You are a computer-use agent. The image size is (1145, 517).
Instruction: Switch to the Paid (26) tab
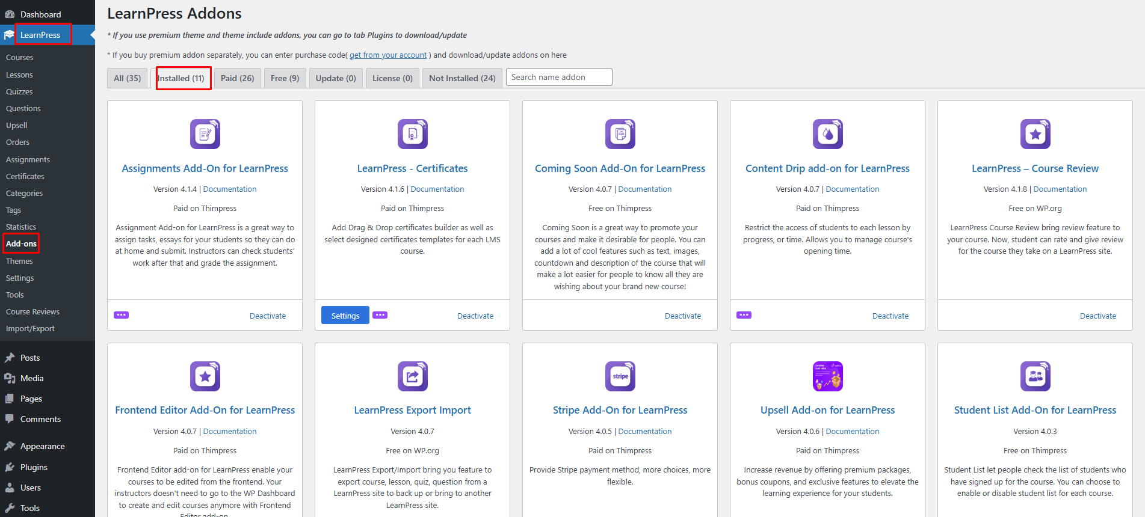click(x=238, y=78)
